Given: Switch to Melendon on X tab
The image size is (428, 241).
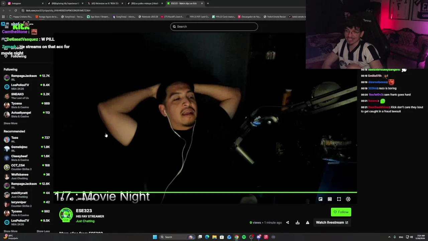Looking at the screenshot, I should click(x=105, y=3).
